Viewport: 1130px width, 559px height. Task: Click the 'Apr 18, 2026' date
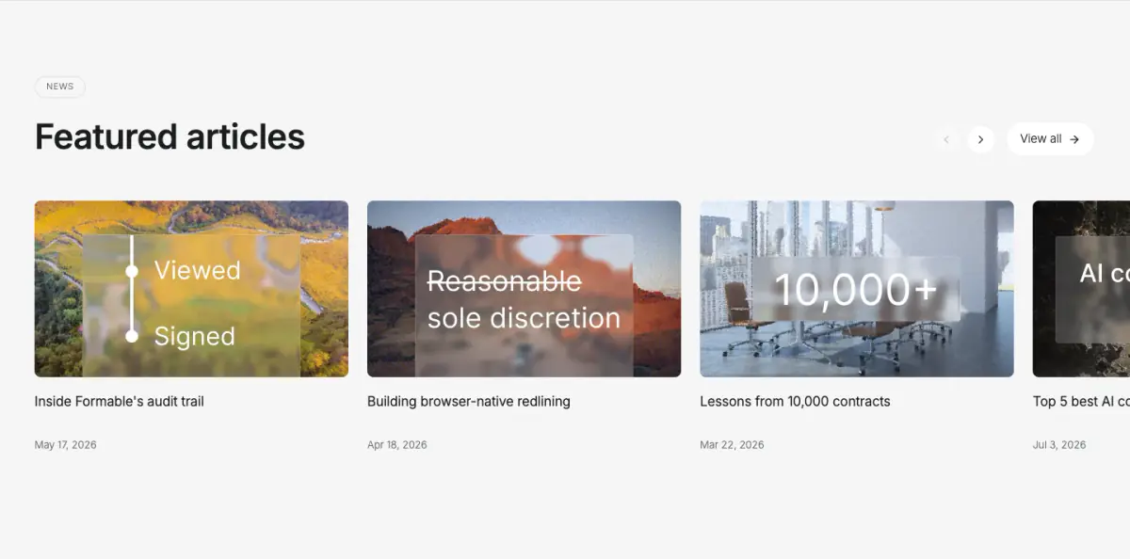[x=397, y=444]
